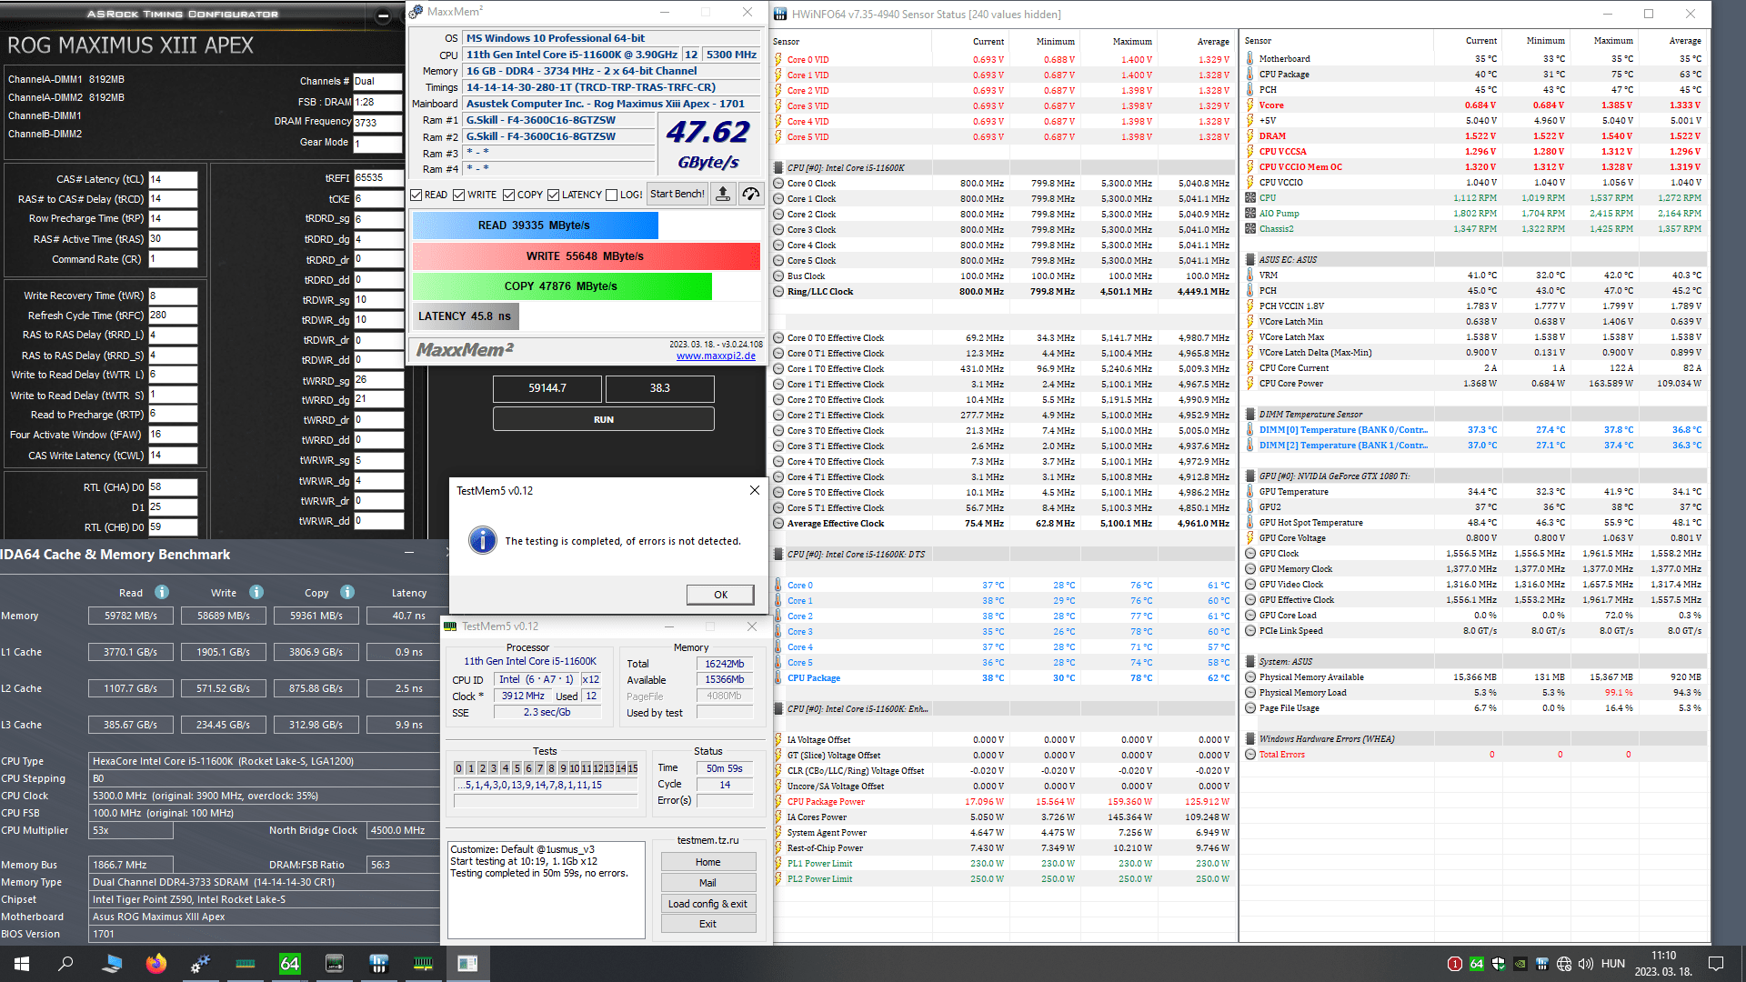Collapse DIMM Temperature Sensor group

(x=1251, y=415)
